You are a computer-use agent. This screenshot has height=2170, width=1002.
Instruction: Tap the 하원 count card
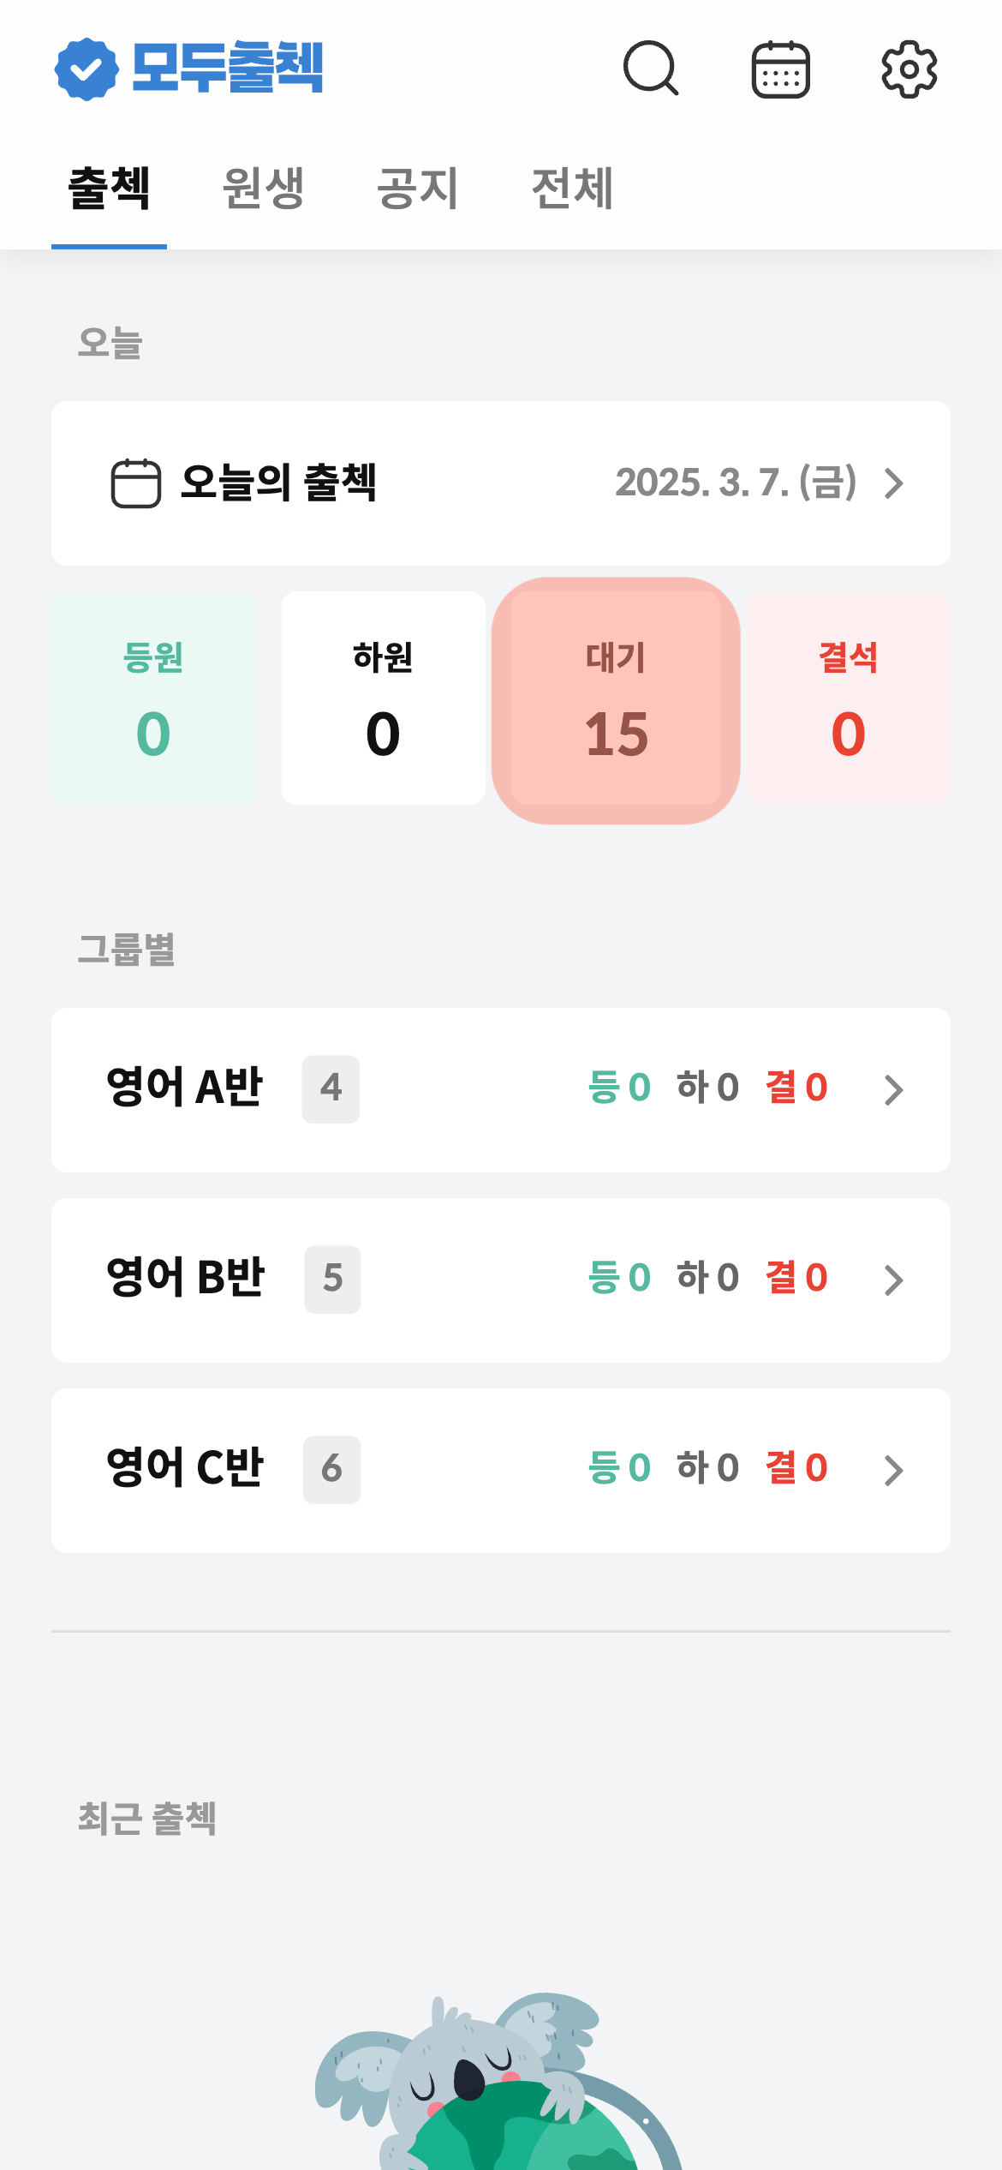383,698
